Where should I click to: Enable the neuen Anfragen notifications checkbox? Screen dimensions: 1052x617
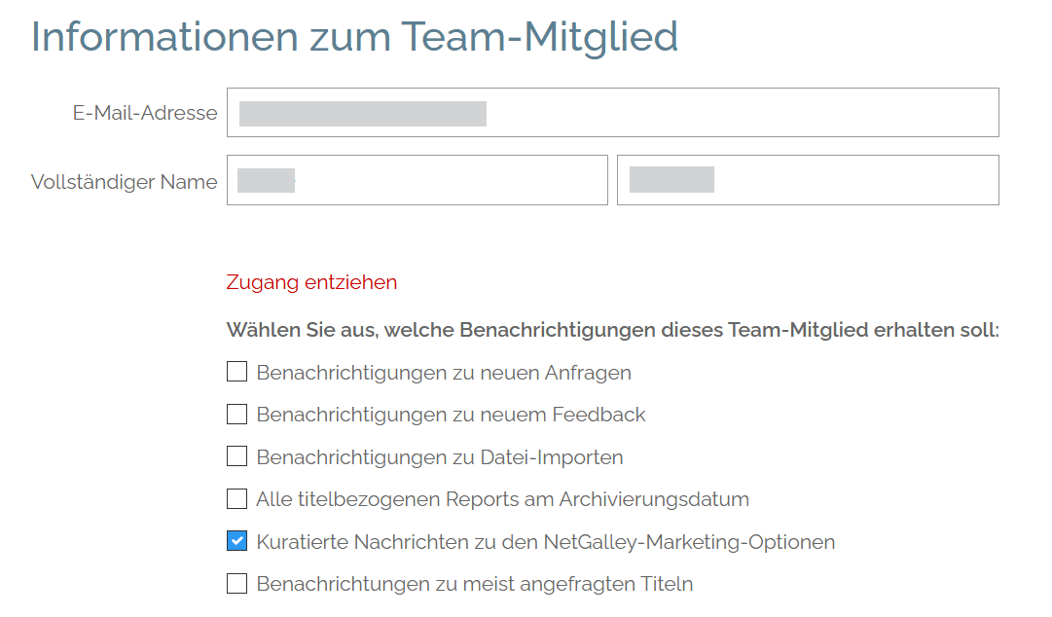pyautogui.click(x=236, y=372)
